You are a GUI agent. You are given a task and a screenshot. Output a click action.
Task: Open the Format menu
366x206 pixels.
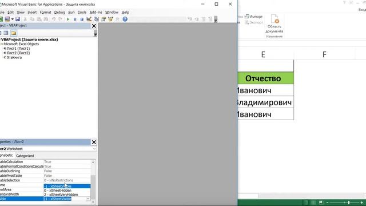coord(45,13)
